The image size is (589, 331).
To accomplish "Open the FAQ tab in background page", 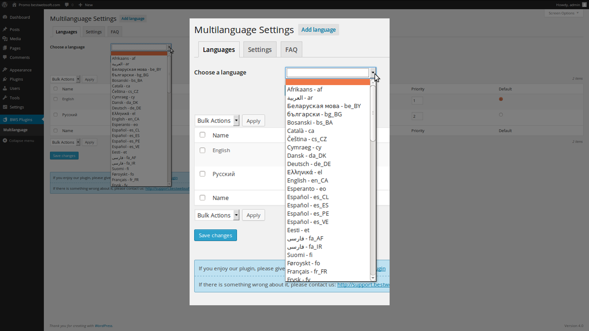I will (115, 32).
